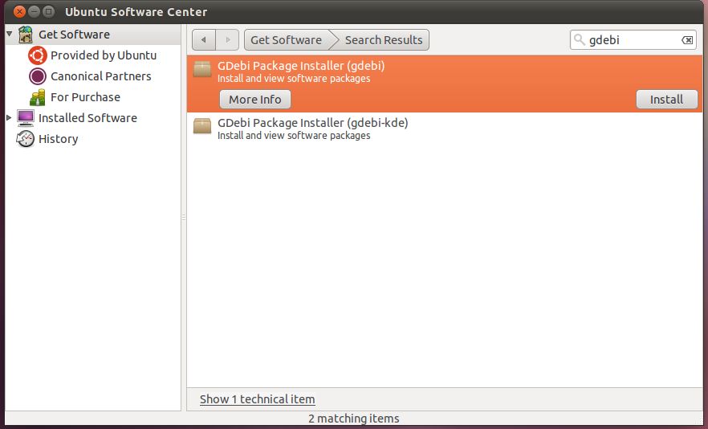Click the 2 matching items status text
The width and height of the screenshot is (708, 429).
tap(353, 419)
